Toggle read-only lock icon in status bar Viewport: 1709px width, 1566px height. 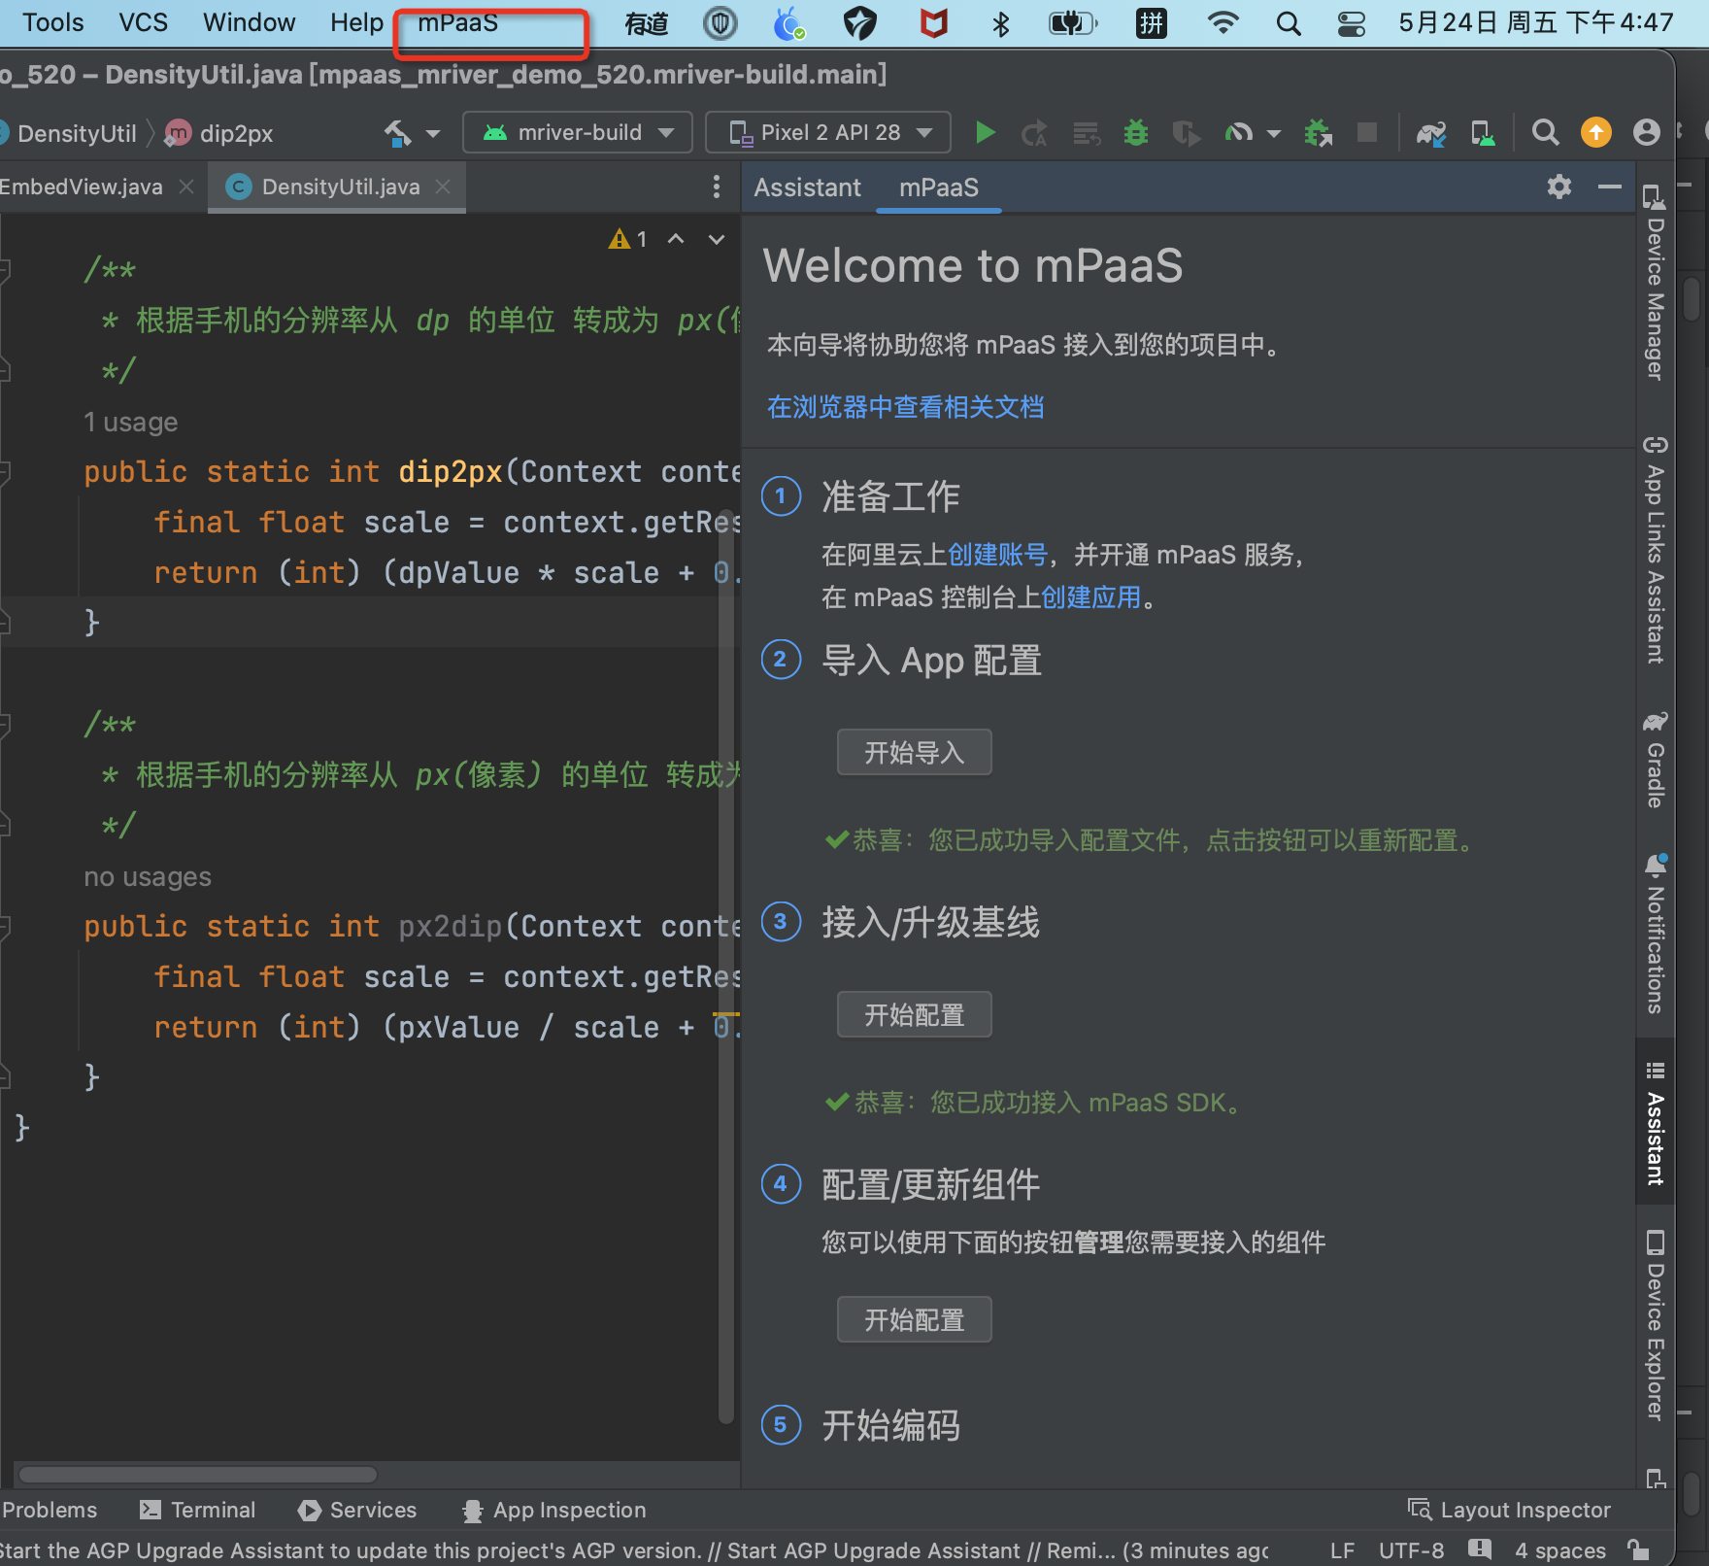click(1639, 1549)
